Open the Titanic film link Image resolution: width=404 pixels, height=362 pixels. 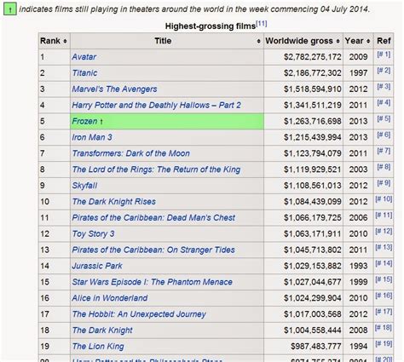[84, 73]
